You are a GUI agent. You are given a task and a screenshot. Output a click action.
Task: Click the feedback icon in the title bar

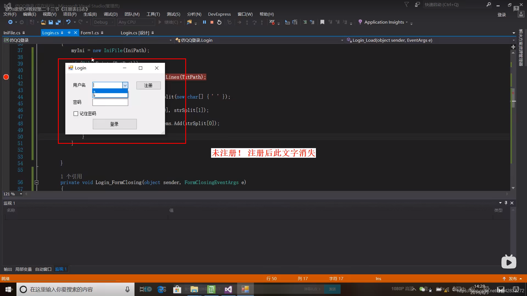coord(417,4)
